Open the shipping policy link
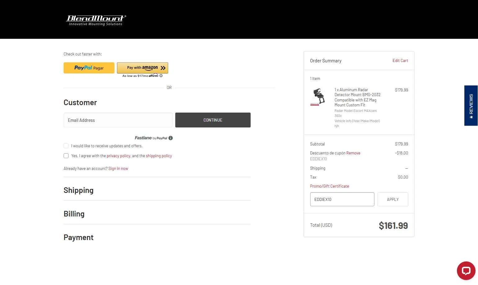 (159, 156)
